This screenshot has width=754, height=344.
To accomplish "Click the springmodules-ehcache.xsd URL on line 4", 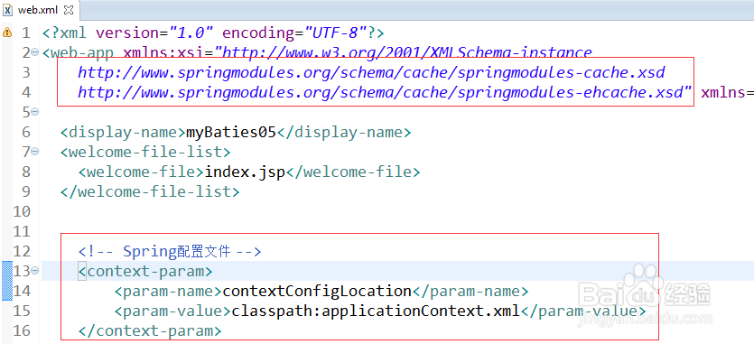I will 381,92.
